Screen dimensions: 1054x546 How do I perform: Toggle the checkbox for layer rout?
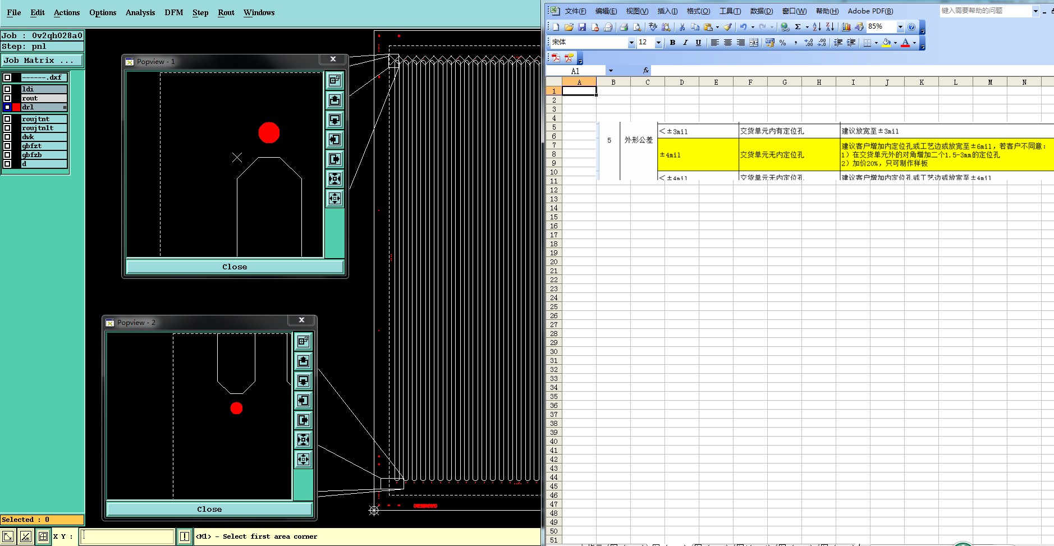(7, 98)
